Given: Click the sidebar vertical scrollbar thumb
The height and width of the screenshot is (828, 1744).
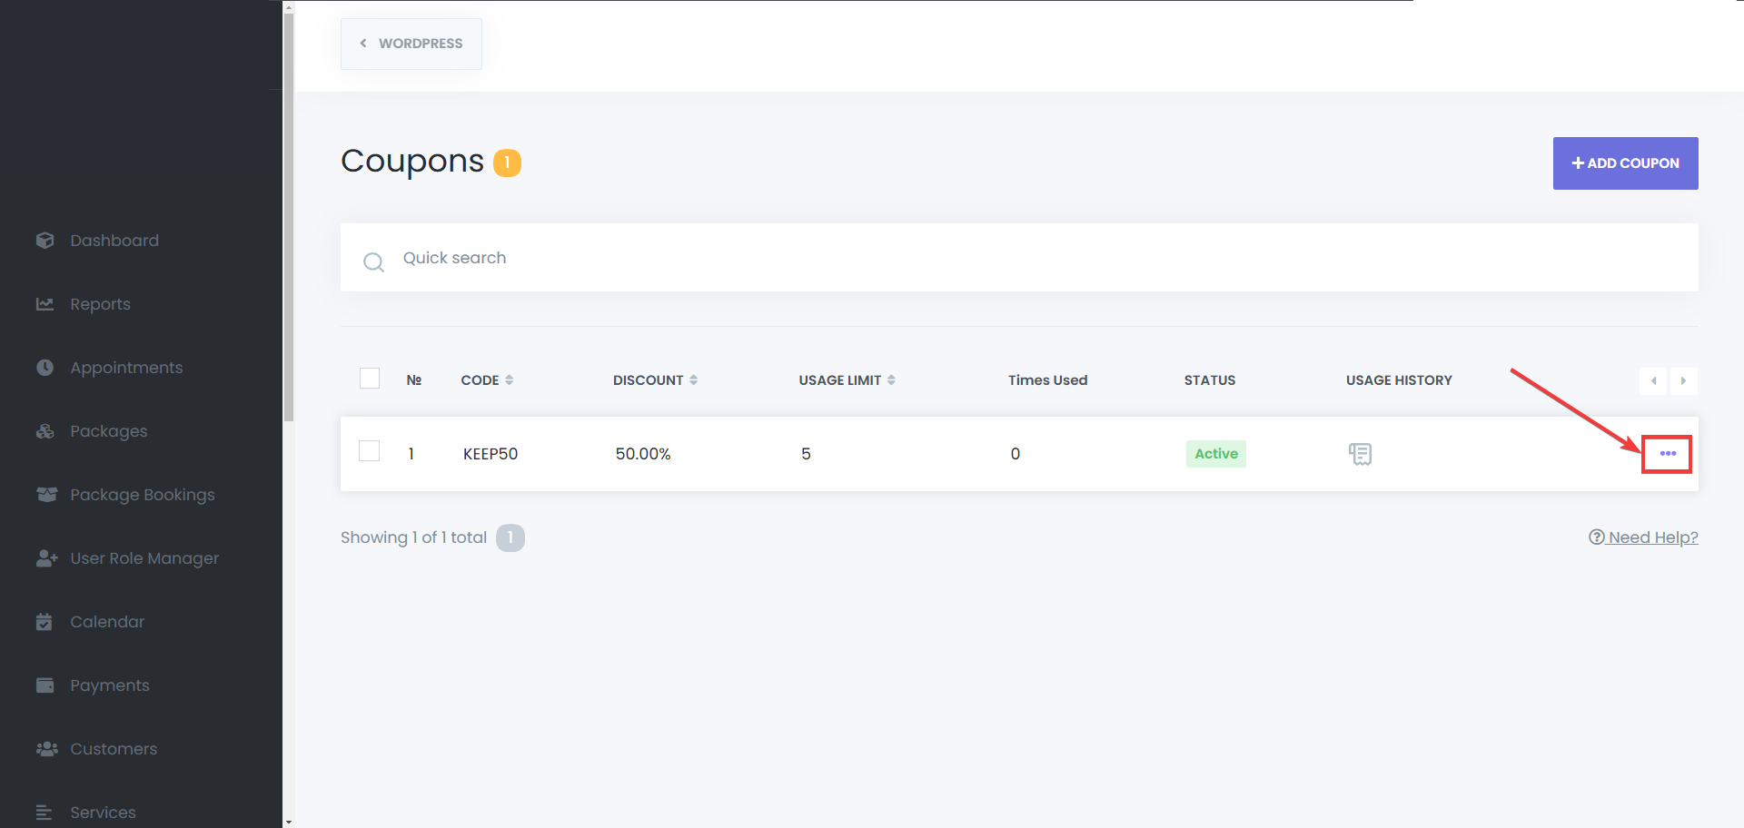Looking at the screenshot, I should click(x=289, y=218).
